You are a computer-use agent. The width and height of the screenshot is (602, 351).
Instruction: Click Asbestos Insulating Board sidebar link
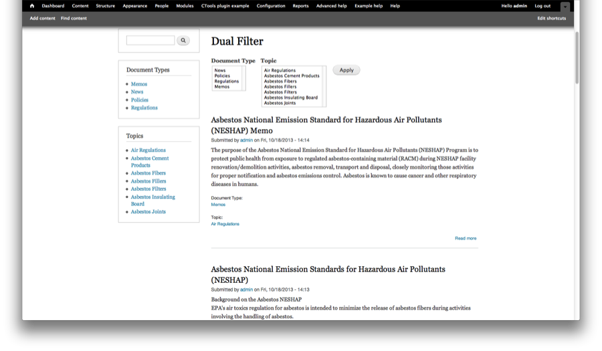pyautogui.click(x=153, y=201)
